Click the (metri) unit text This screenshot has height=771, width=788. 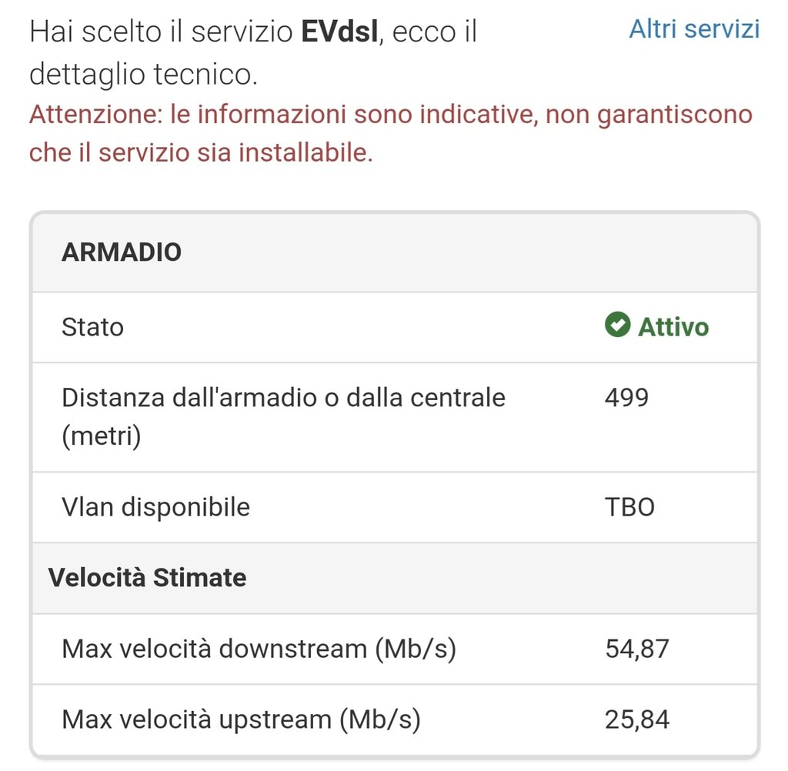101,437
